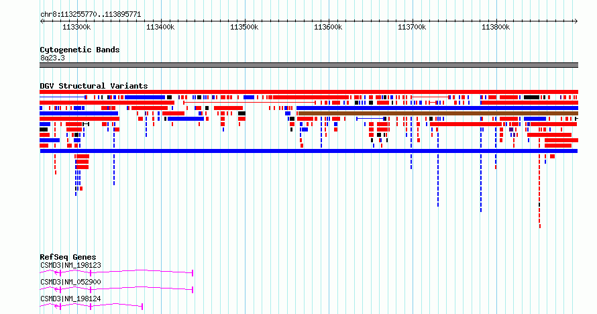The width and height of the screenshot is (597, 314).
Task: Select the long brown structural variant bar
Action: pos(438,113)
